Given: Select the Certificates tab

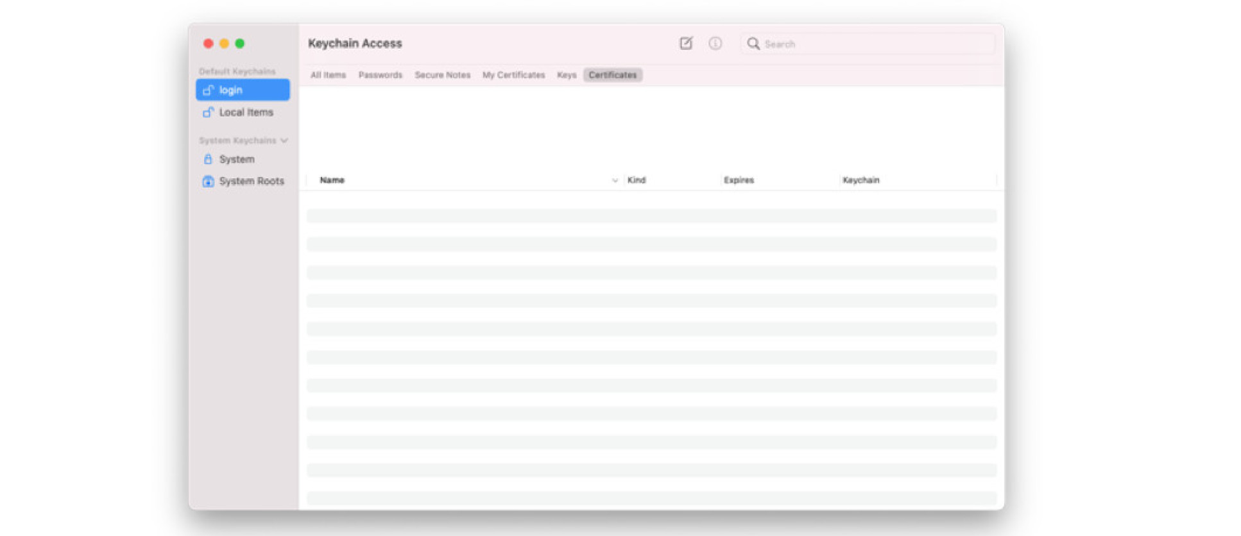Looking at the screenshot, I should tap(612, 75).
